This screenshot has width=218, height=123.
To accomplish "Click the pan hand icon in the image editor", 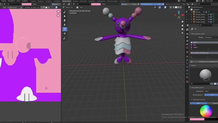I will click(58, 15).
